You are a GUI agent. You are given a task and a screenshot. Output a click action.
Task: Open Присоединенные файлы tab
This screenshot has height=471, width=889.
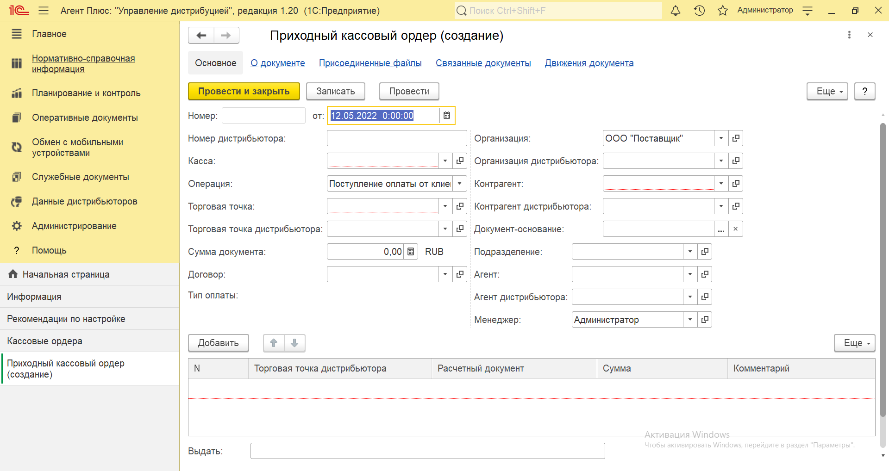[x=370, y=63]
